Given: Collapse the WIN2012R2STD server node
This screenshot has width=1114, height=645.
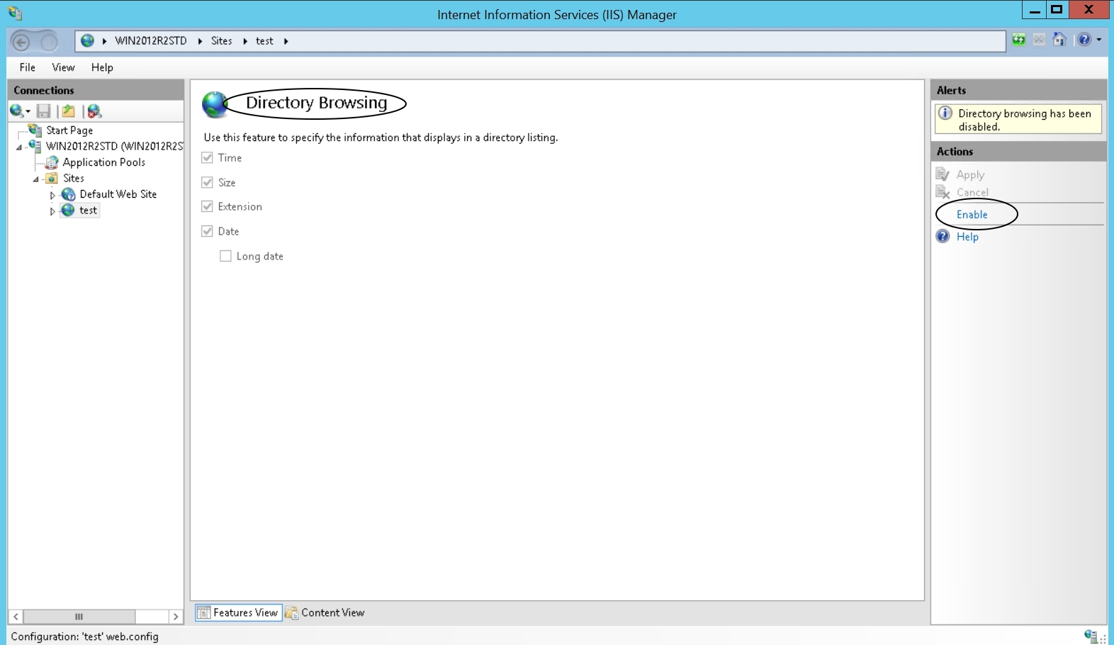Looking at the screenshot, I should click(x=19, y=147).
